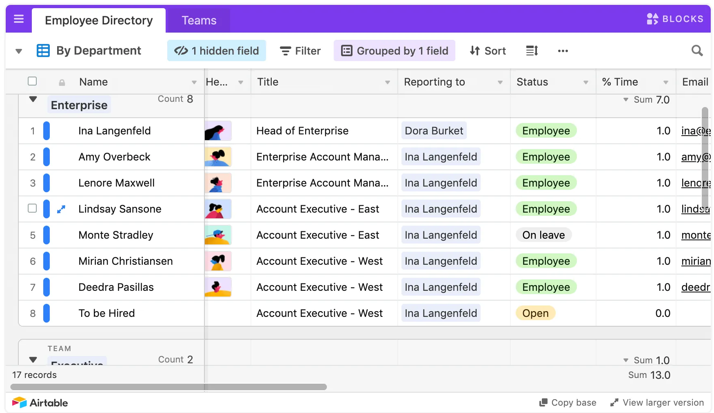Open the Title column dropdown
The width and height of the screenshot is (714, 413).
pos(387,82)
